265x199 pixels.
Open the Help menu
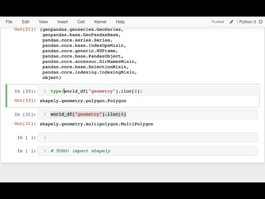(x=120, y=22)
